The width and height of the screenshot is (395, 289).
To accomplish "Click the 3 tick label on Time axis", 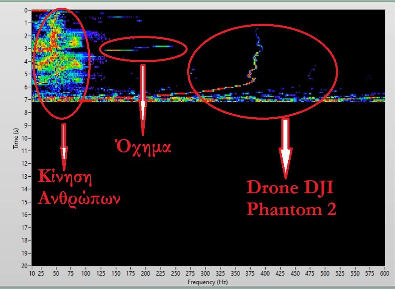I will coord(26,49).
